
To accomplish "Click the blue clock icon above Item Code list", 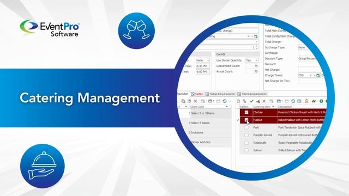I will pos(225,101).
